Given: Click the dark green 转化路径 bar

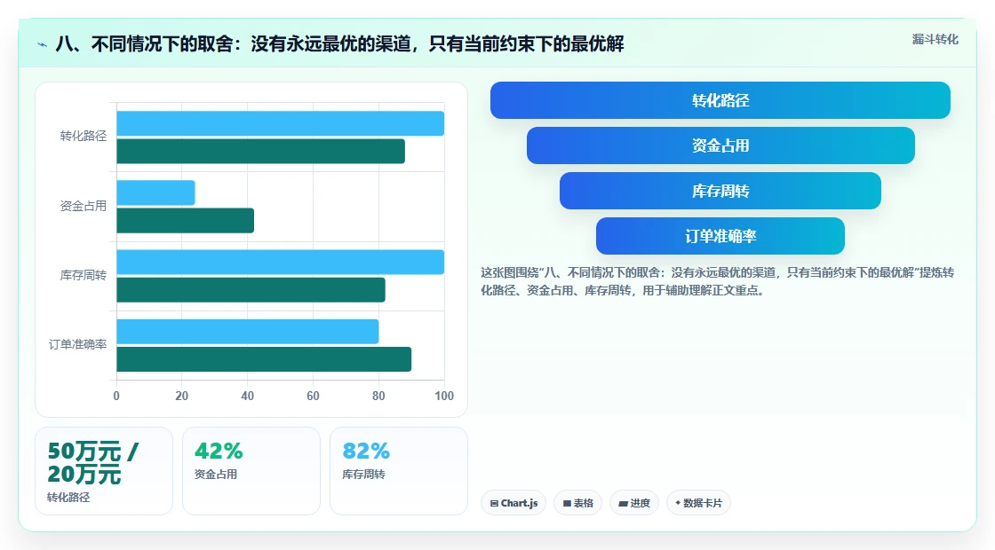Looking at the screenshot, I should pos(261,152).
